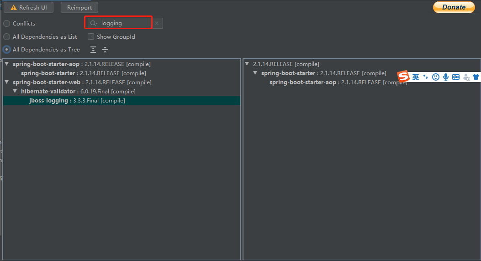Click the Reimport button
This screenshot has height=261, width=481.
(x=79, y=7)
